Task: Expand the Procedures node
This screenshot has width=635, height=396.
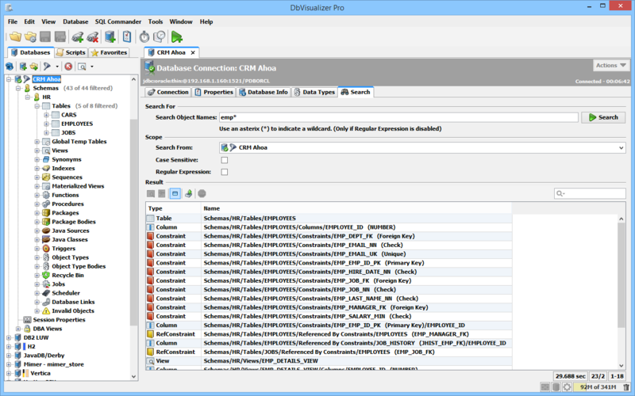Action: coord(37,204)
